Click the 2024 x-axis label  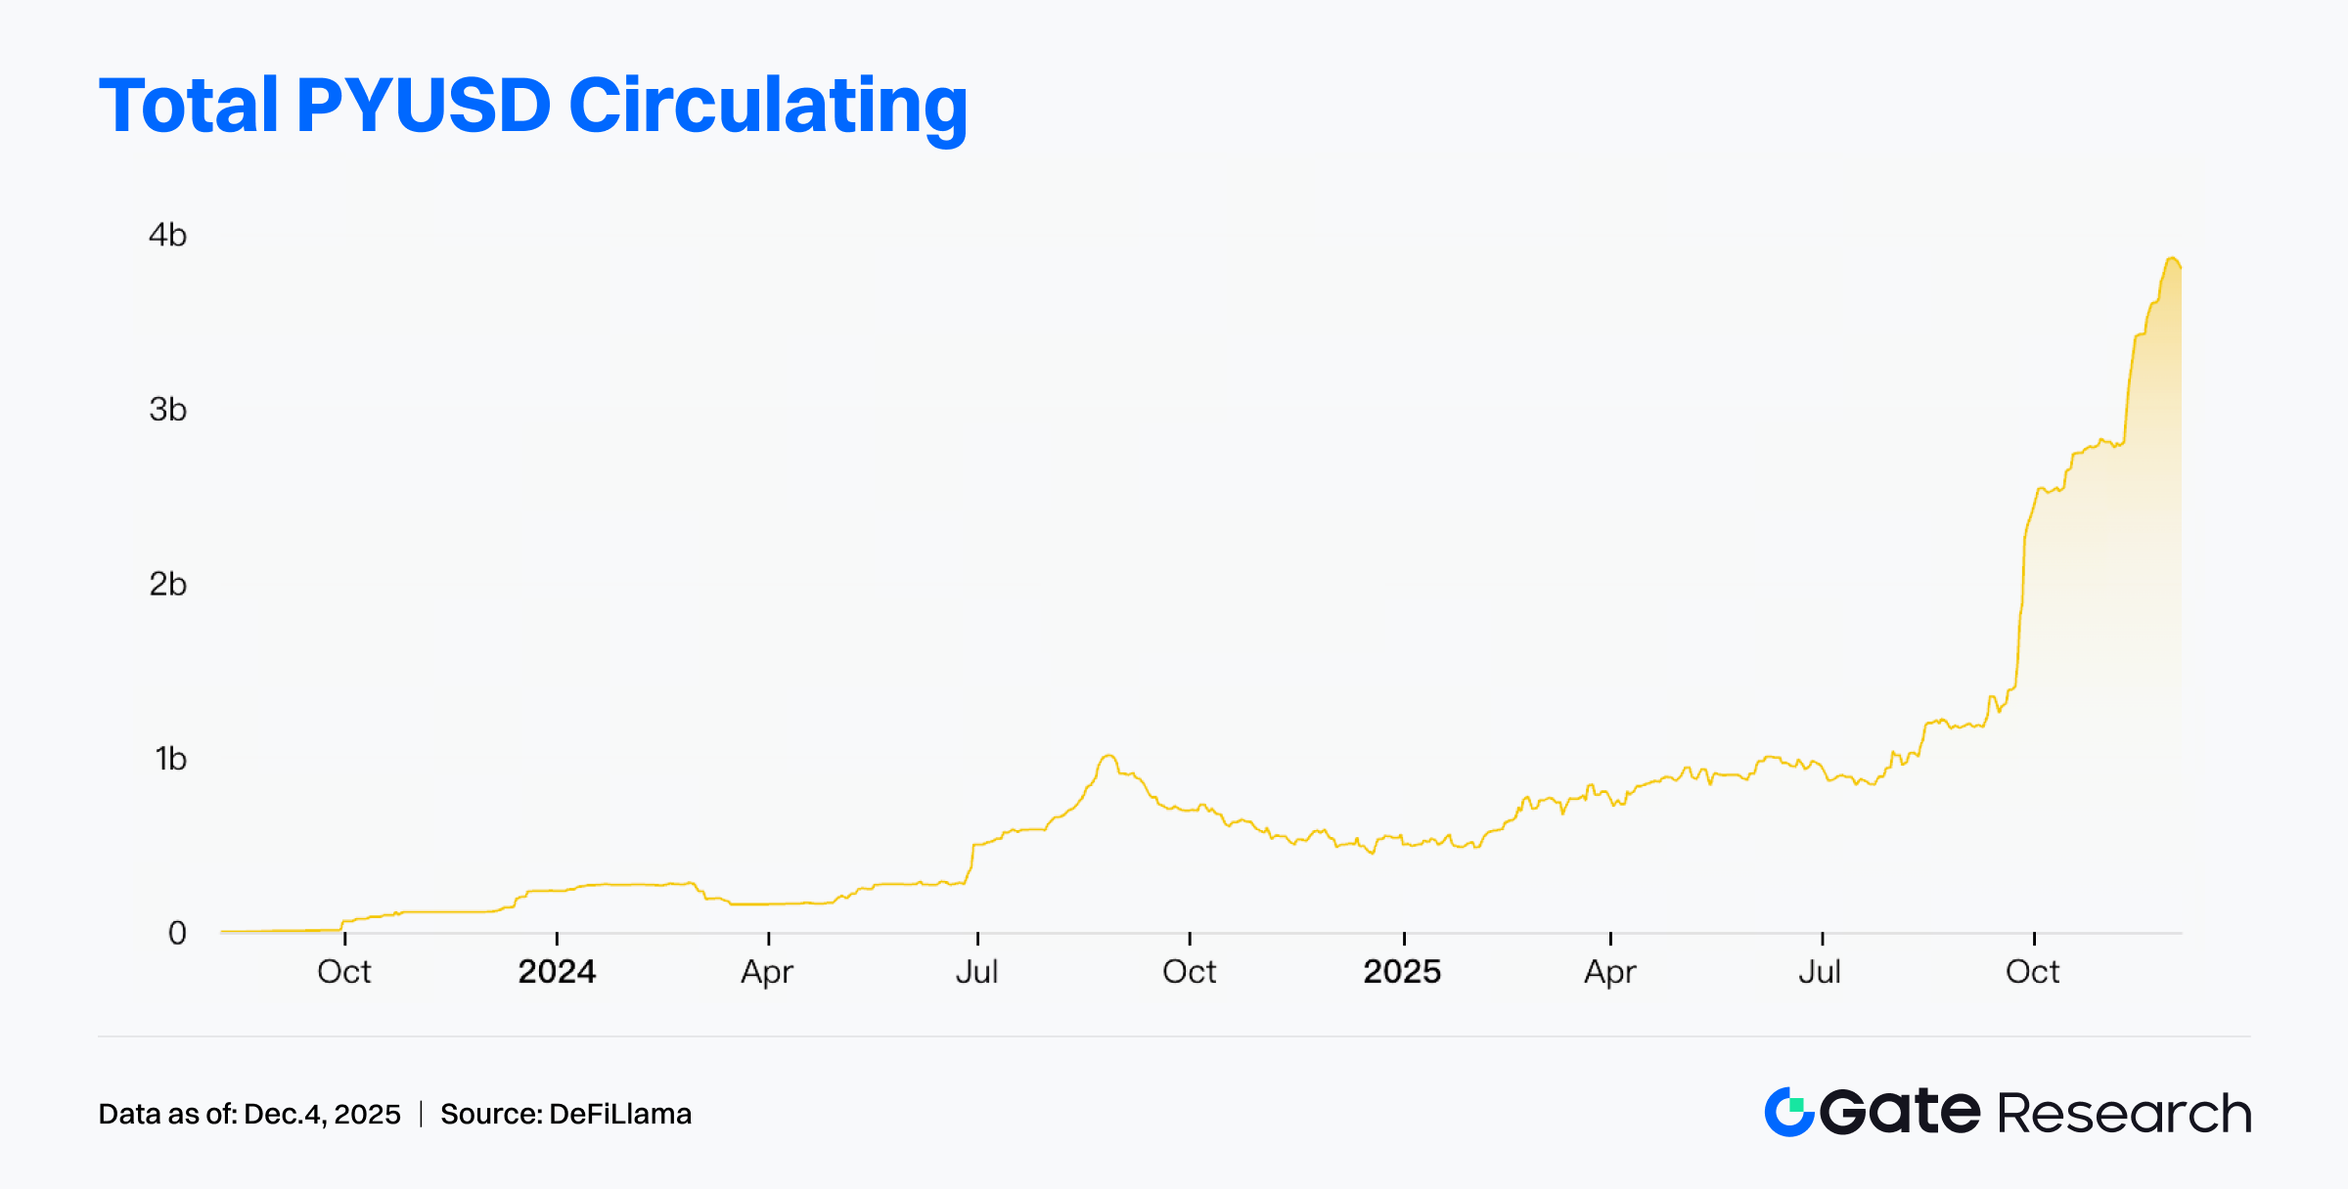pos(557,971)
